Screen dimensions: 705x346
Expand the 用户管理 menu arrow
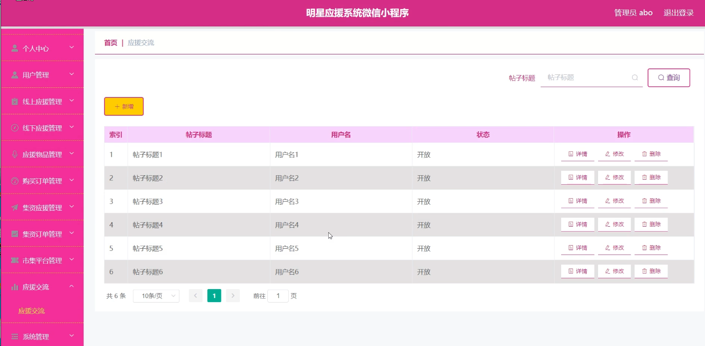71,74
